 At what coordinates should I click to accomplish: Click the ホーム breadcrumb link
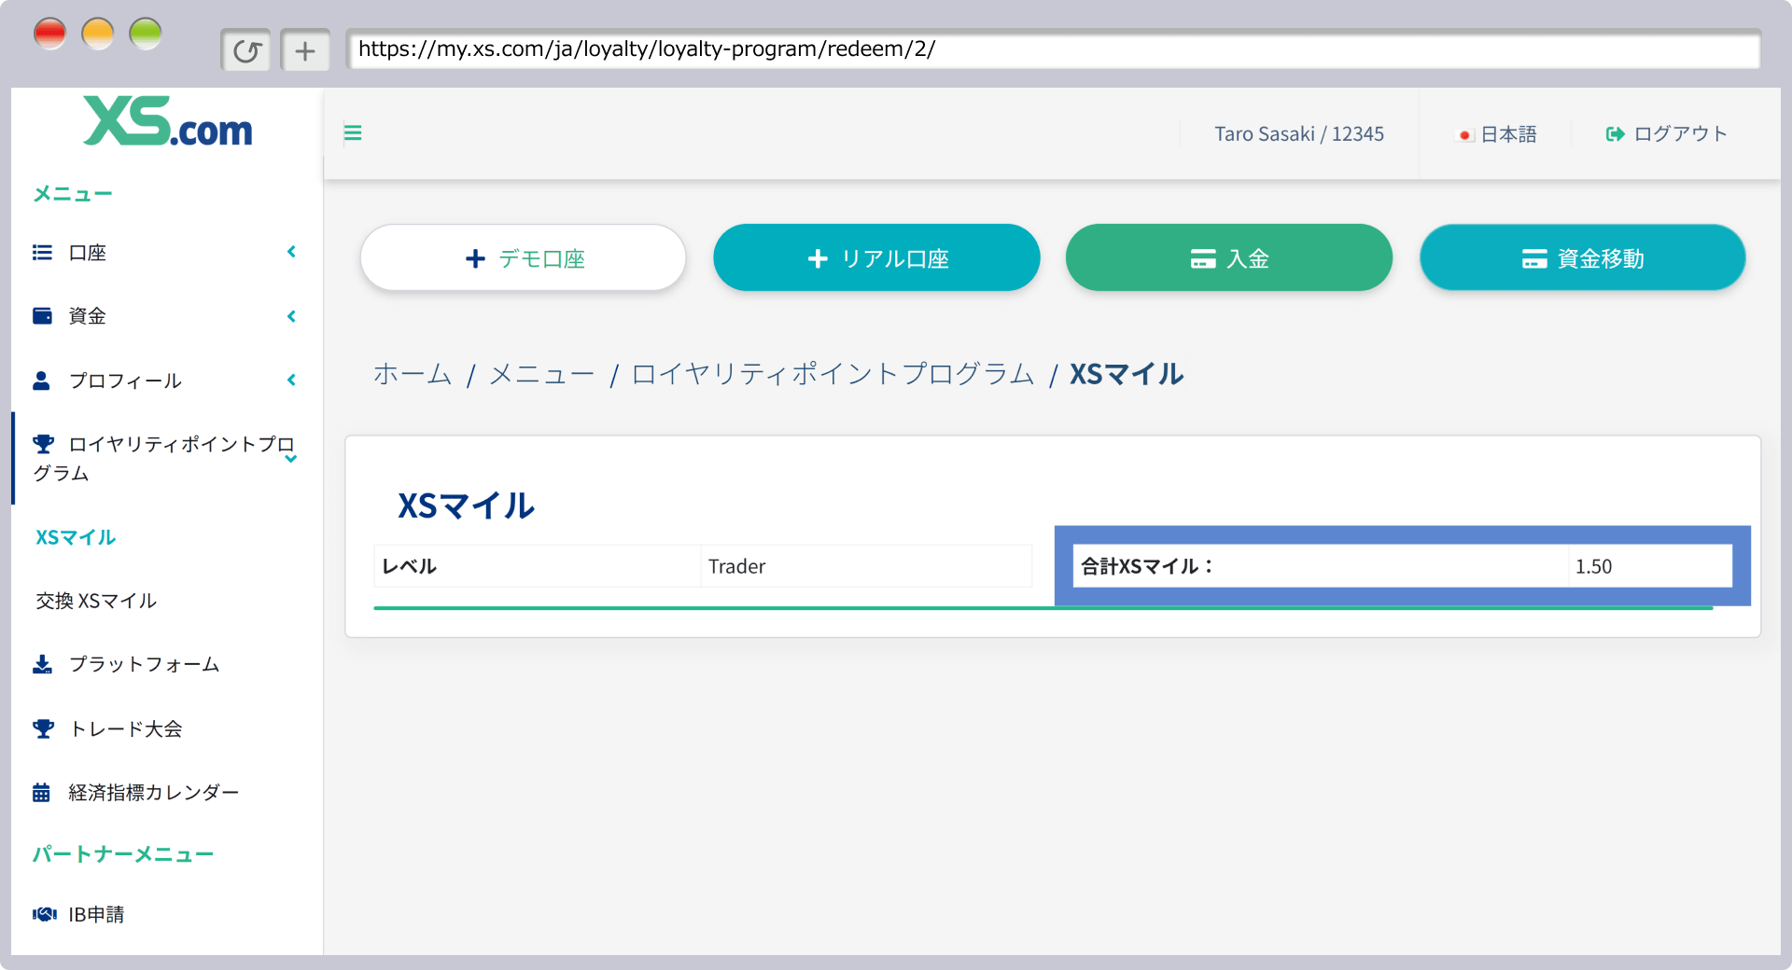click(x=413, y=374)
